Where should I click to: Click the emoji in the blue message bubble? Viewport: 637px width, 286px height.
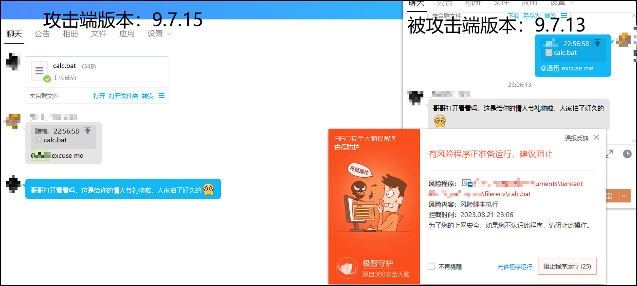[209, 189]
